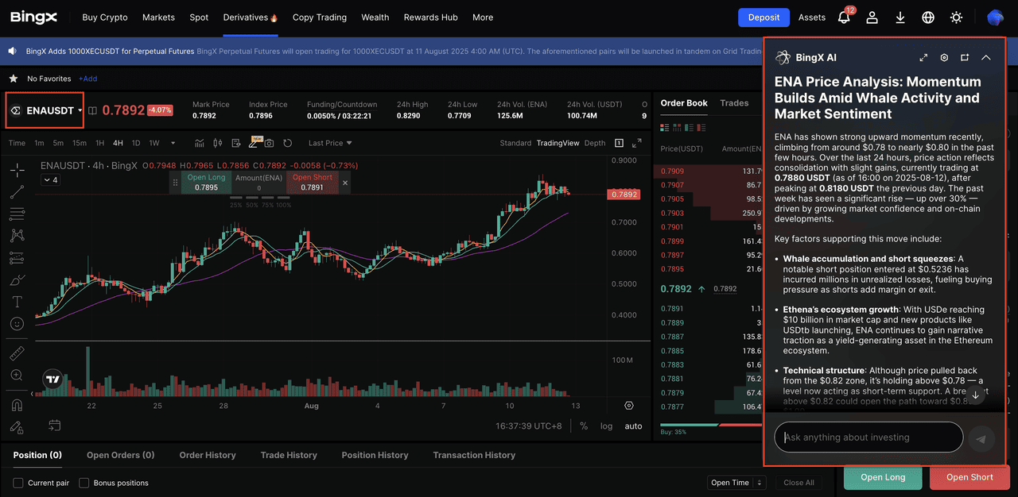Open the notifications bell
Screen dimensions: 1018x497
(x=844, y=17)
